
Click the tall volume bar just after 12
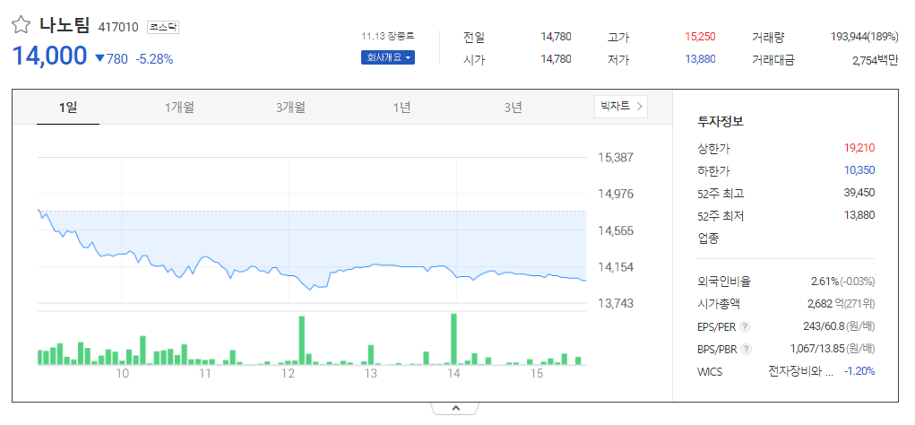[x=302, y=341]
